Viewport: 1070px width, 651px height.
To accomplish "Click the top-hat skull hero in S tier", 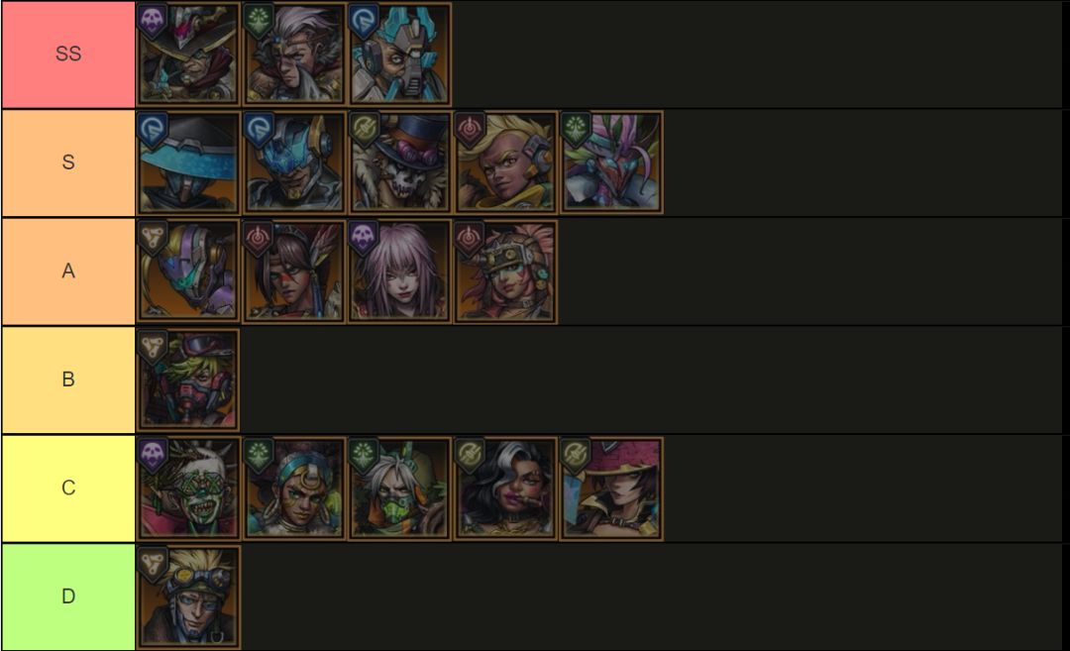I will tap(400, 163).
